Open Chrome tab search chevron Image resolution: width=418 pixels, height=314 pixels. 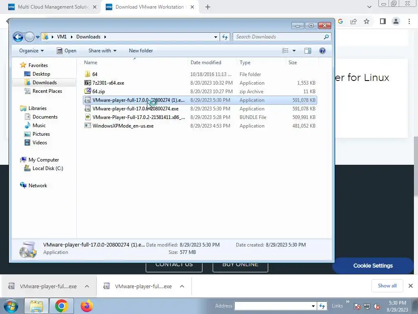click(x=369, y=7)
